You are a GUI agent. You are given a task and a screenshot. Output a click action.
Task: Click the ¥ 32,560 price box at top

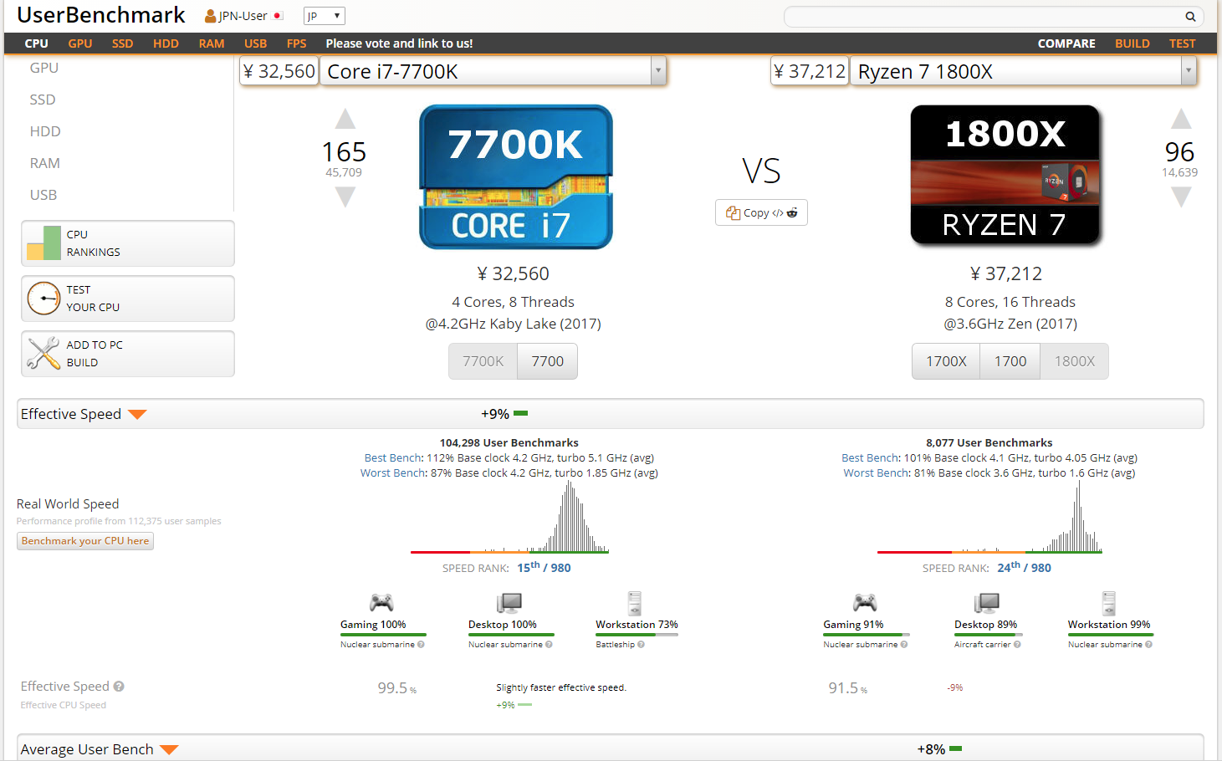(279, 71)
